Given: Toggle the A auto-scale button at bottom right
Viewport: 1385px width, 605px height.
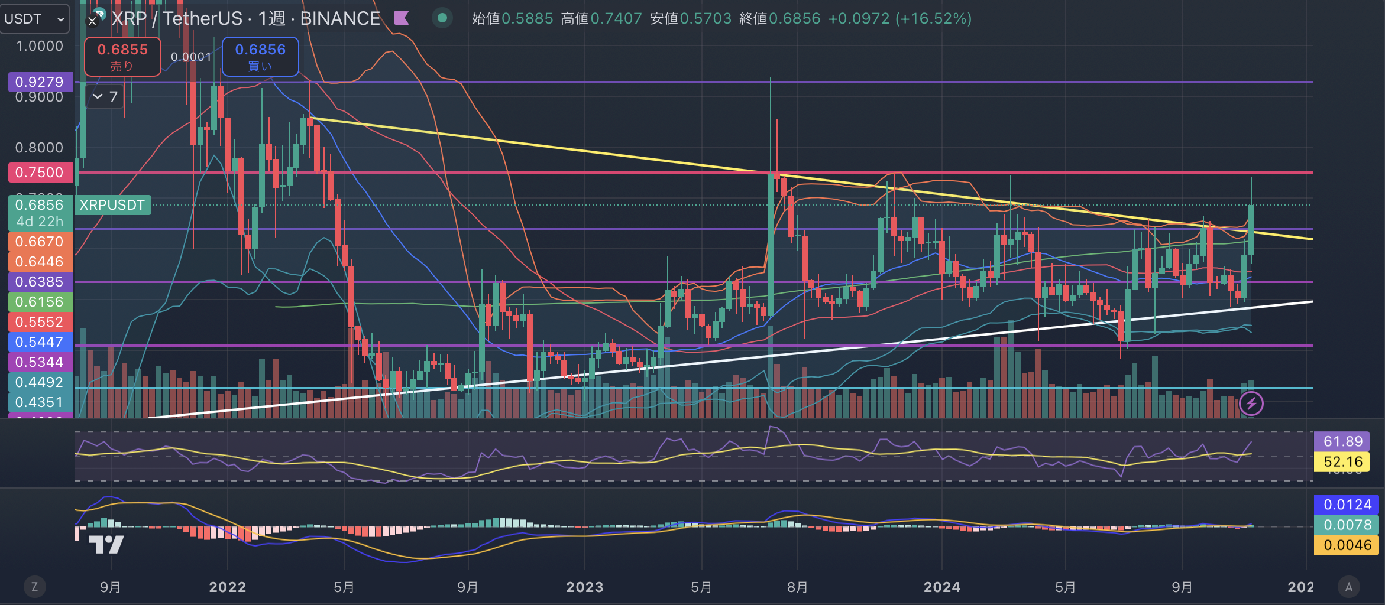Looking at the screenshot, I should tap(1349, 587).
